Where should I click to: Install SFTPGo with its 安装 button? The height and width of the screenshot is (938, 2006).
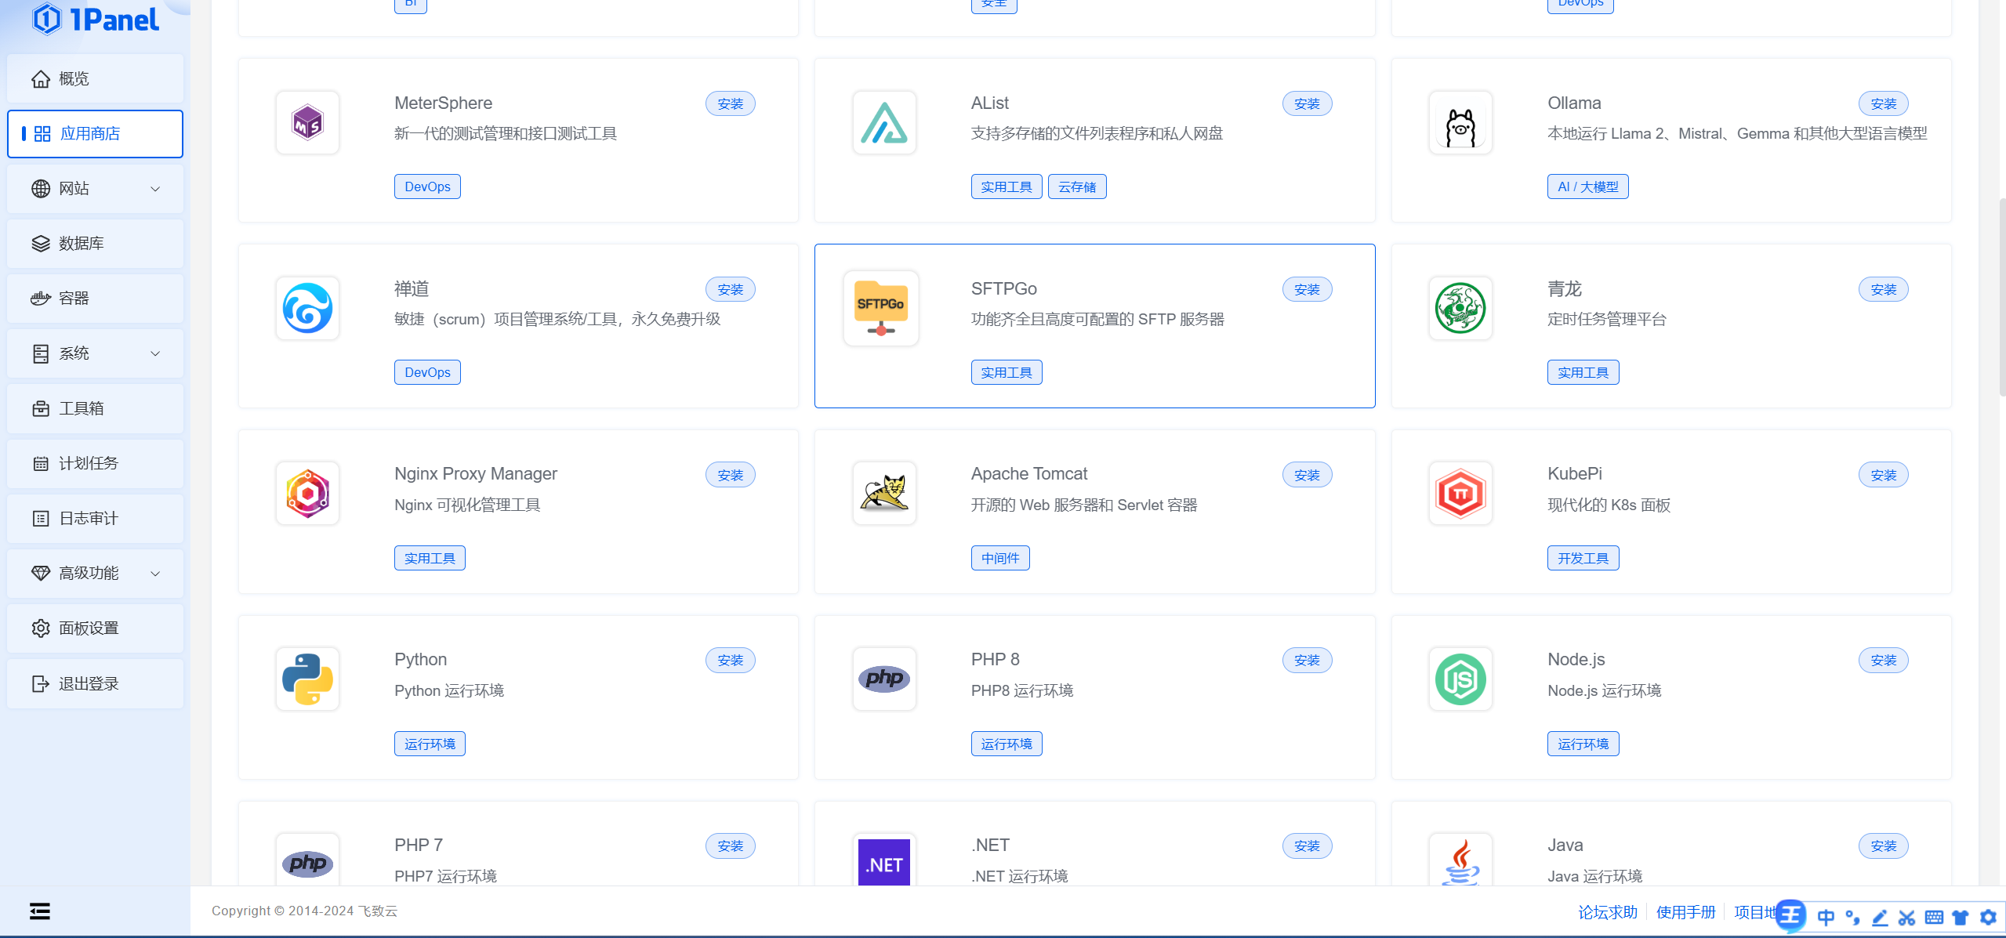1307,289
